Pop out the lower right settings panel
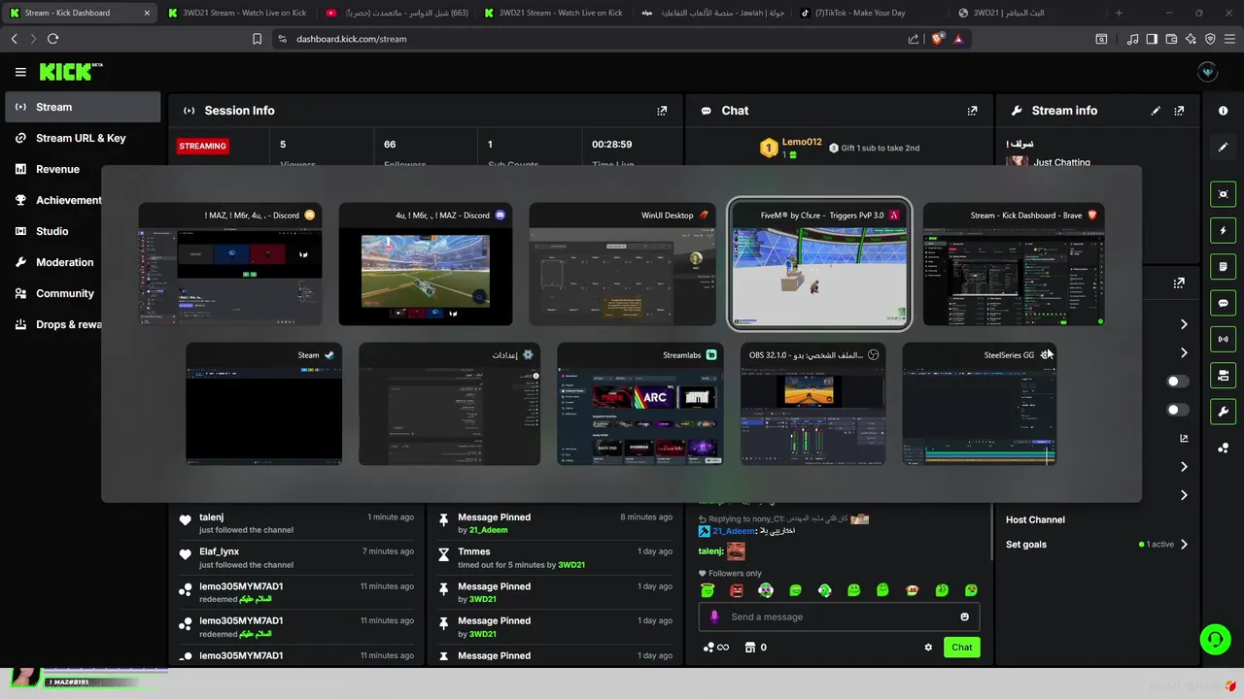Image resolution: width=1244 pixels, height=699 pixels. coord(1179,283)
